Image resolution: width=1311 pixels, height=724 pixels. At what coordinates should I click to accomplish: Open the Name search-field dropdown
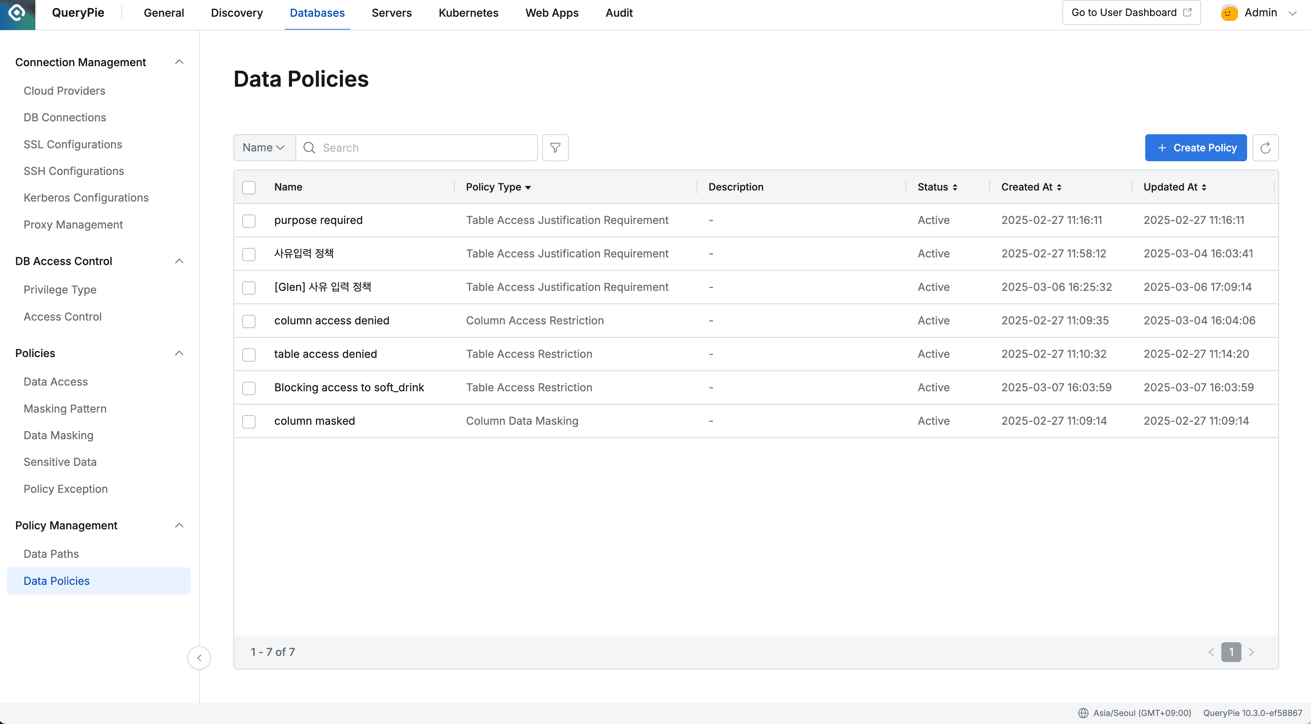[263, 148]
